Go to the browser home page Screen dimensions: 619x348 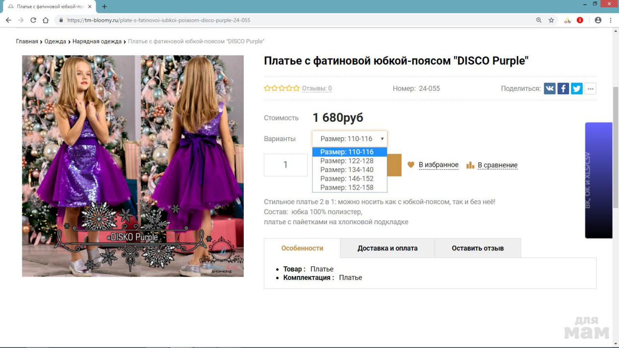(45, 20)
